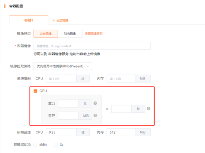This screenshot has width=205, height=153.
Task: Open the 设置镜像密钥 link
Action: pyautogui.click(x=94, y=34)
